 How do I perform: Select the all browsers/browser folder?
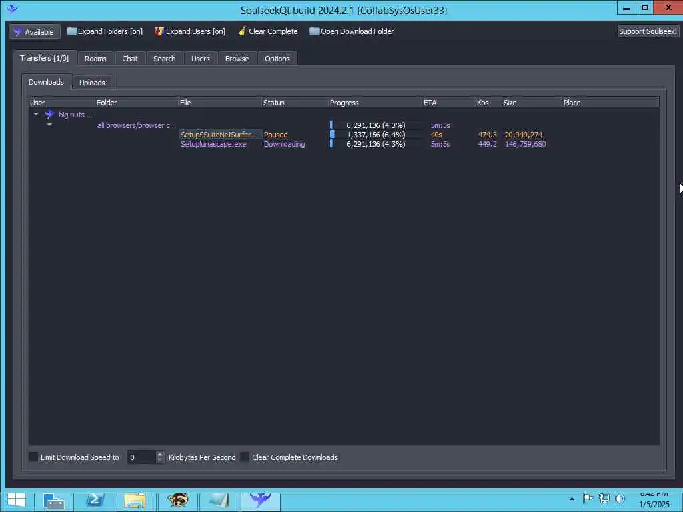(x=136, y=125)
